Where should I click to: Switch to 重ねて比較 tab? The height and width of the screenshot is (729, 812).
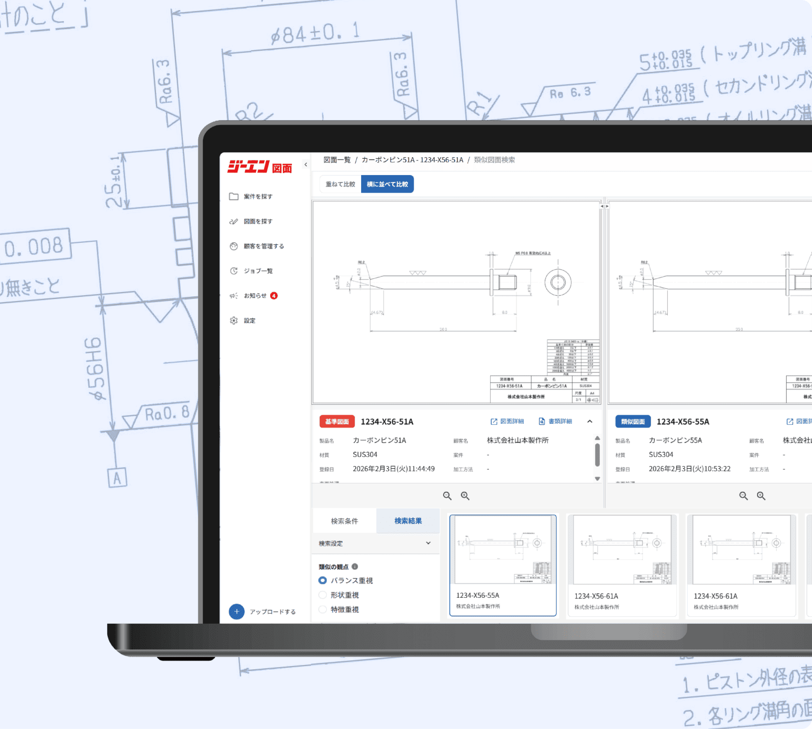pyautogui.click(x=340, y=184)
